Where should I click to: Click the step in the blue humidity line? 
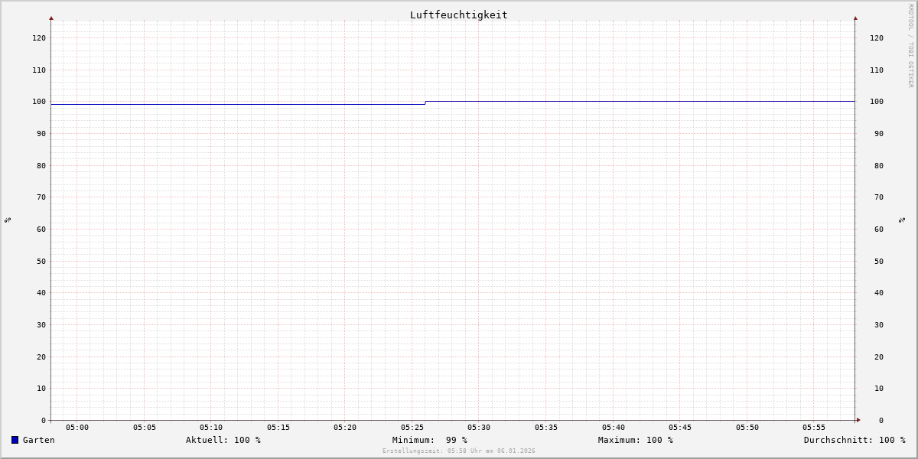[425, 103]
